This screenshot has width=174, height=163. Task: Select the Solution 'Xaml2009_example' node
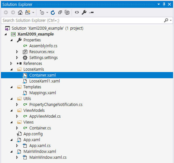pyautogui.click(x=48, y=28)
